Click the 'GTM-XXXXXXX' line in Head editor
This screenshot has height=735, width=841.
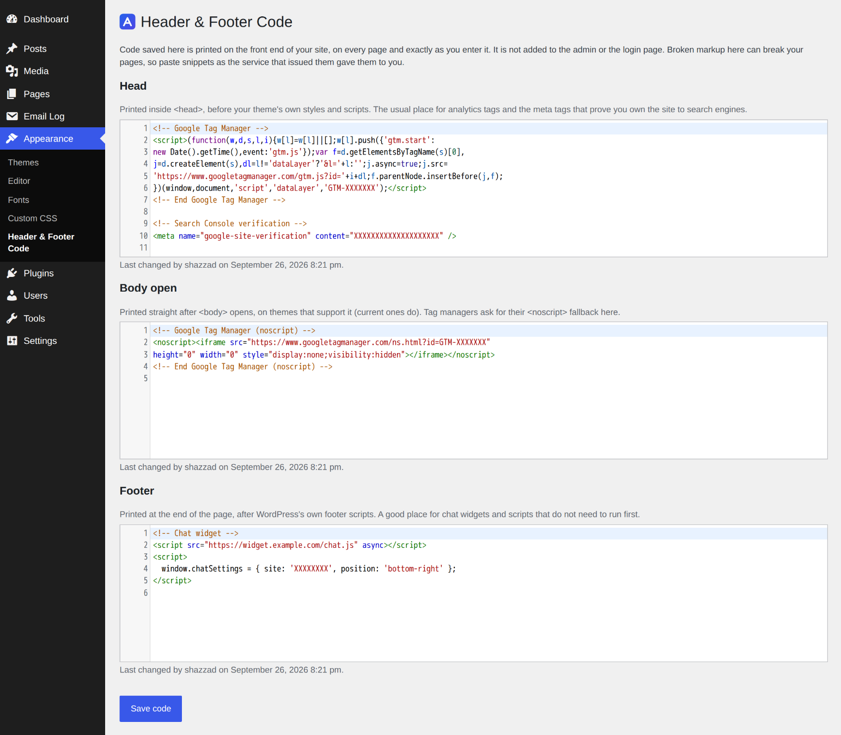tap(290, 188)
